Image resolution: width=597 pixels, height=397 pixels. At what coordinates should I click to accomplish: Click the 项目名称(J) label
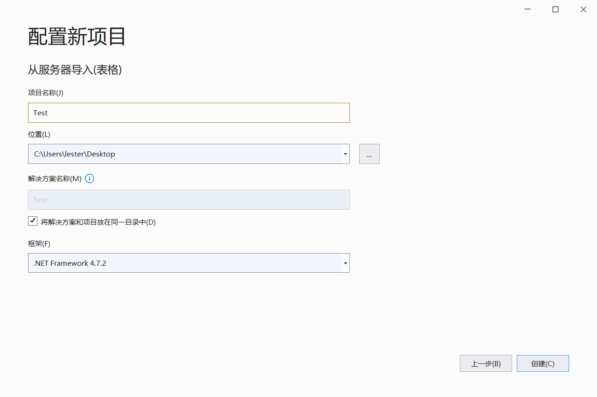pyautogui.click(x=46, y=92)
